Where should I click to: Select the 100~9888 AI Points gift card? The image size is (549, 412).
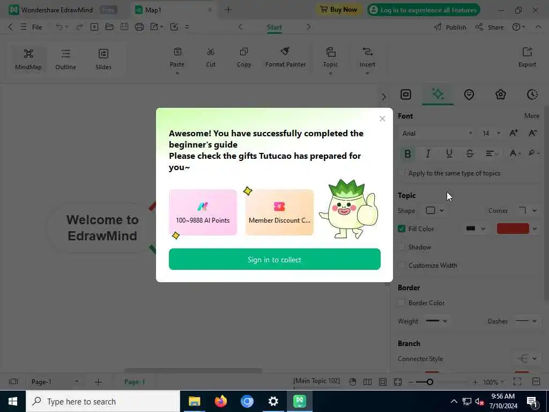point(203,212)
